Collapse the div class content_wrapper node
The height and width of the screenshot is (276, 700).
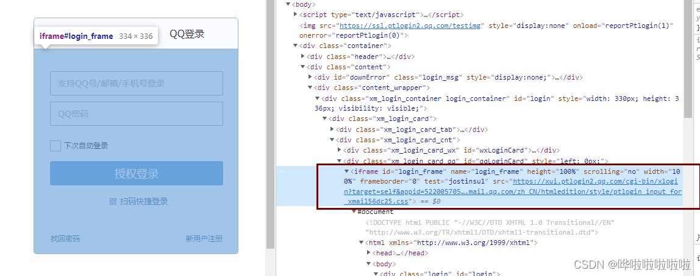310,88
